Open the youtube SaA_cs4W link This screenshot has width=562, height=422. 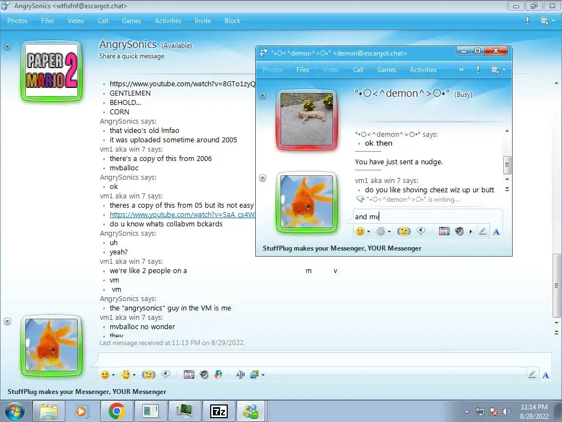pos(182,215)
